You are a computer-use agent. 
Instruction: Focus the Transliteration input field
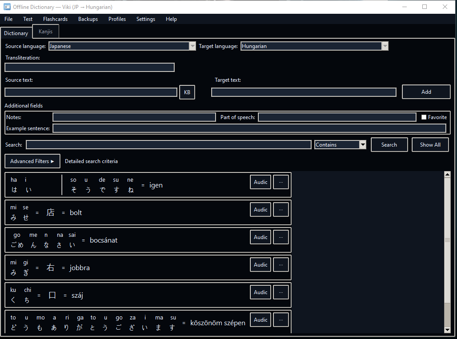pos(89,67)
